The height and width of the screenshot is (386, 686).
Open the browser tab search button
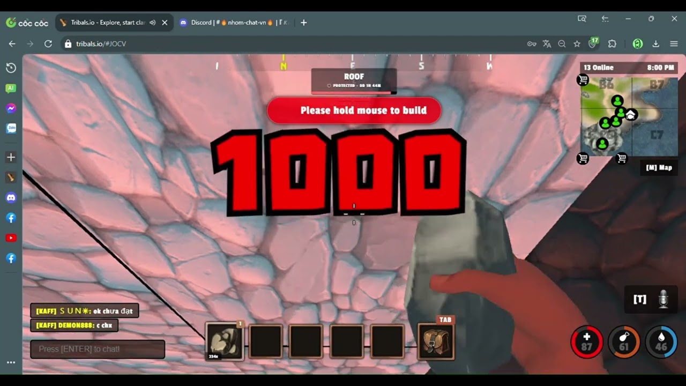click(x=582, y=19)
